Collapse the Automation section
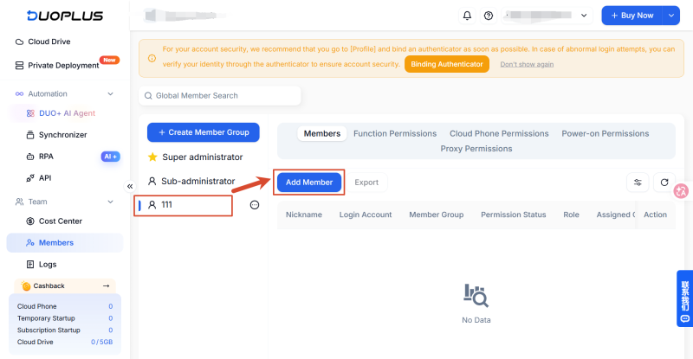The image size is (693, 359). click(x=111, y=94)
